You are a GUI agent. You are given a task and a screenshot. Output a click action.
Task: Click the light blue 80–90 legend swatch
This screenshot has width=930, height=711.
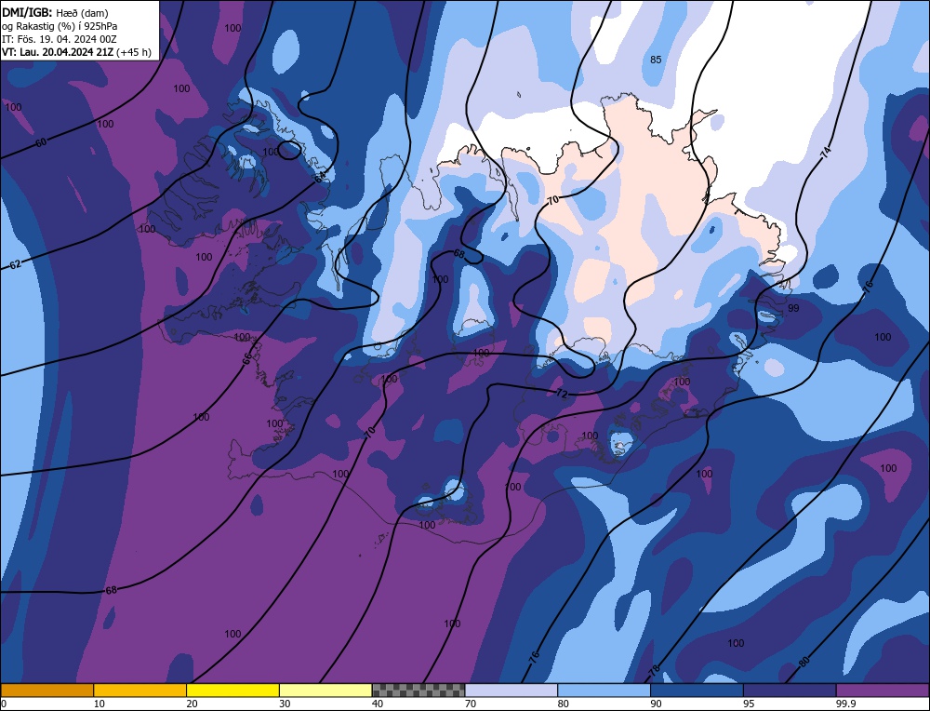pos(604,690)
